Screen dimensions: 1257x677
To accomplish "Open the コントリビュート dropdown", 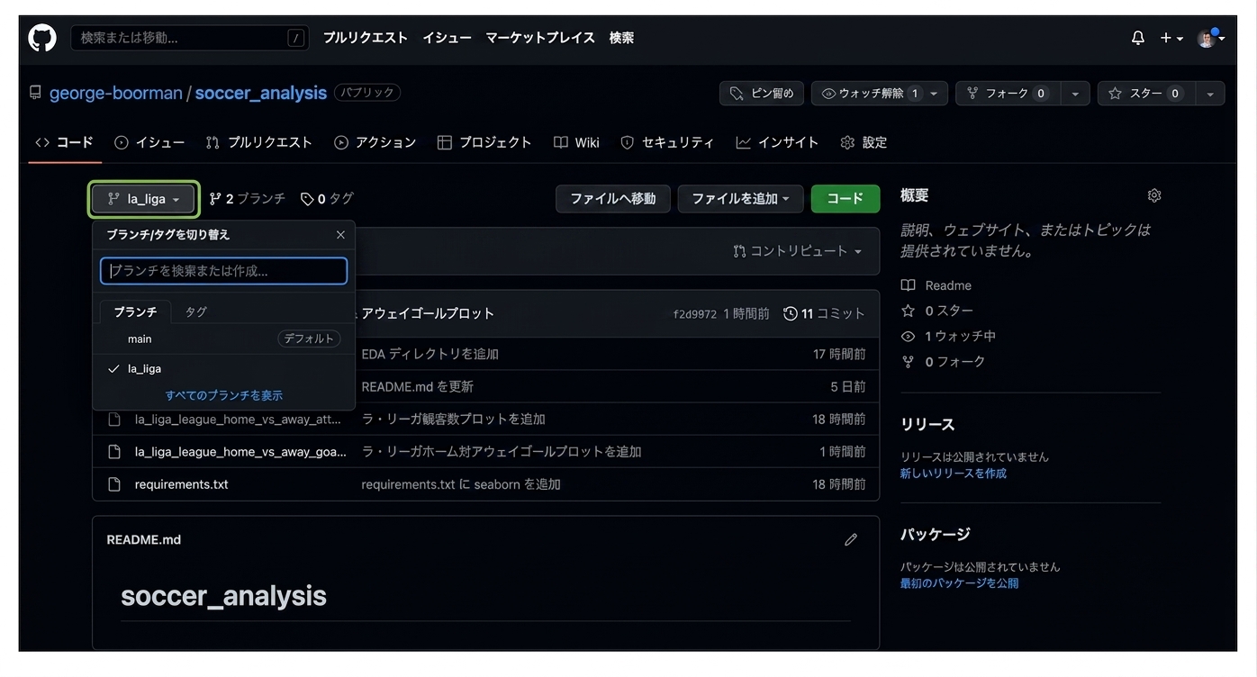I will coord(798,251).
